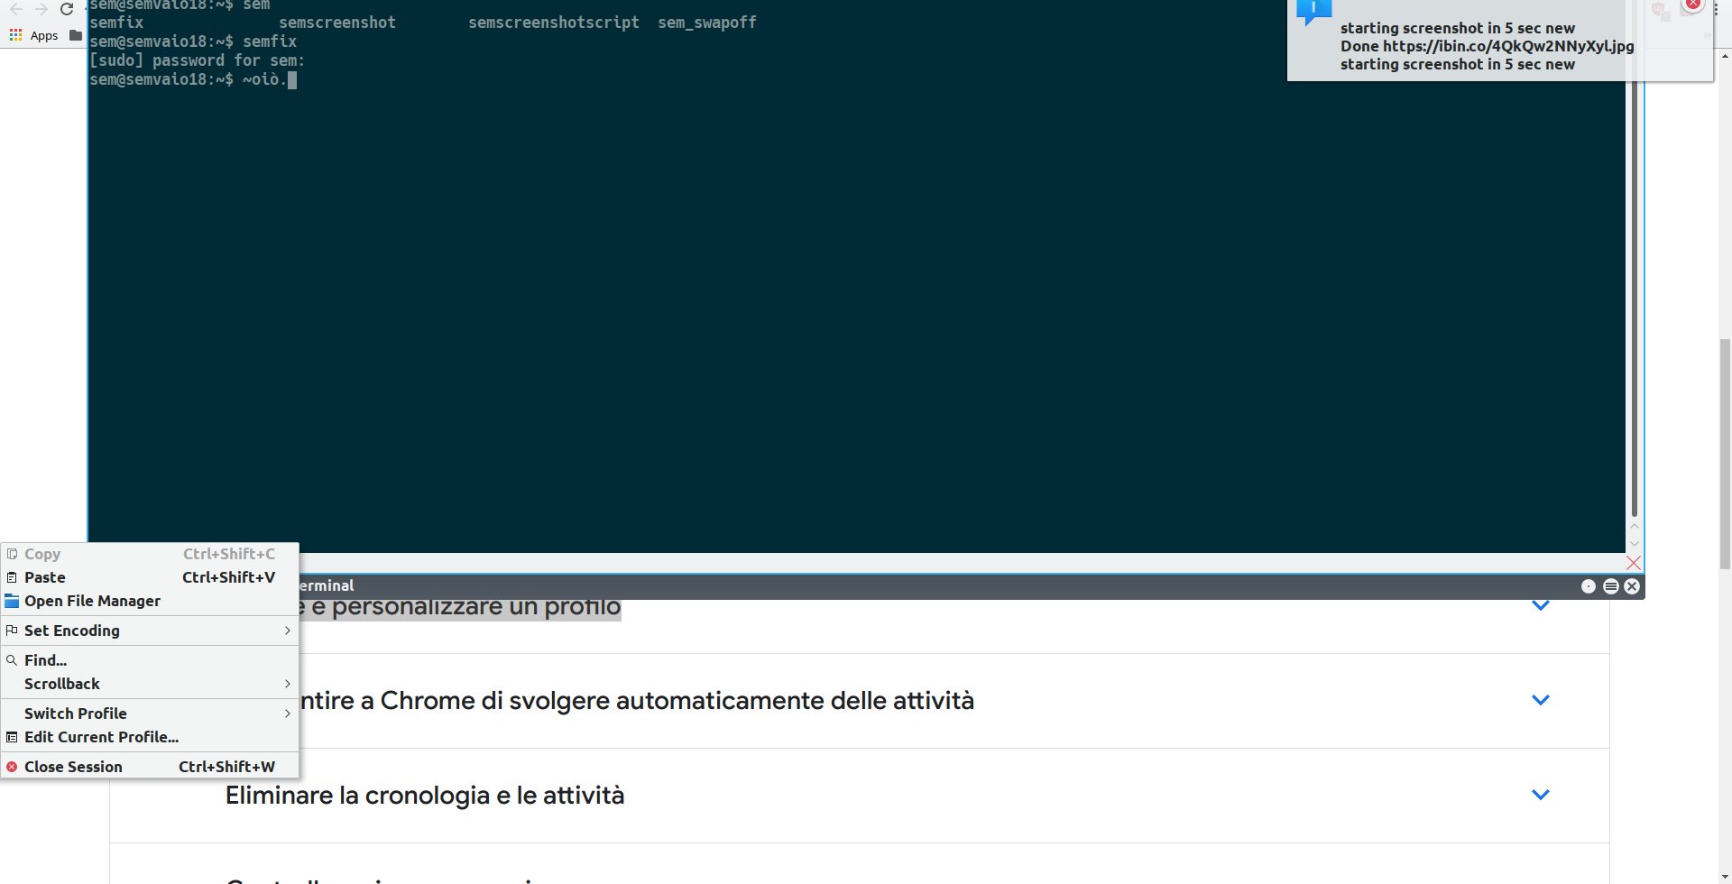The width and height of the screenshot is (1732, 884).
Task: Click the terminal scrollbar down arrow
Action: pos(1634,544)
